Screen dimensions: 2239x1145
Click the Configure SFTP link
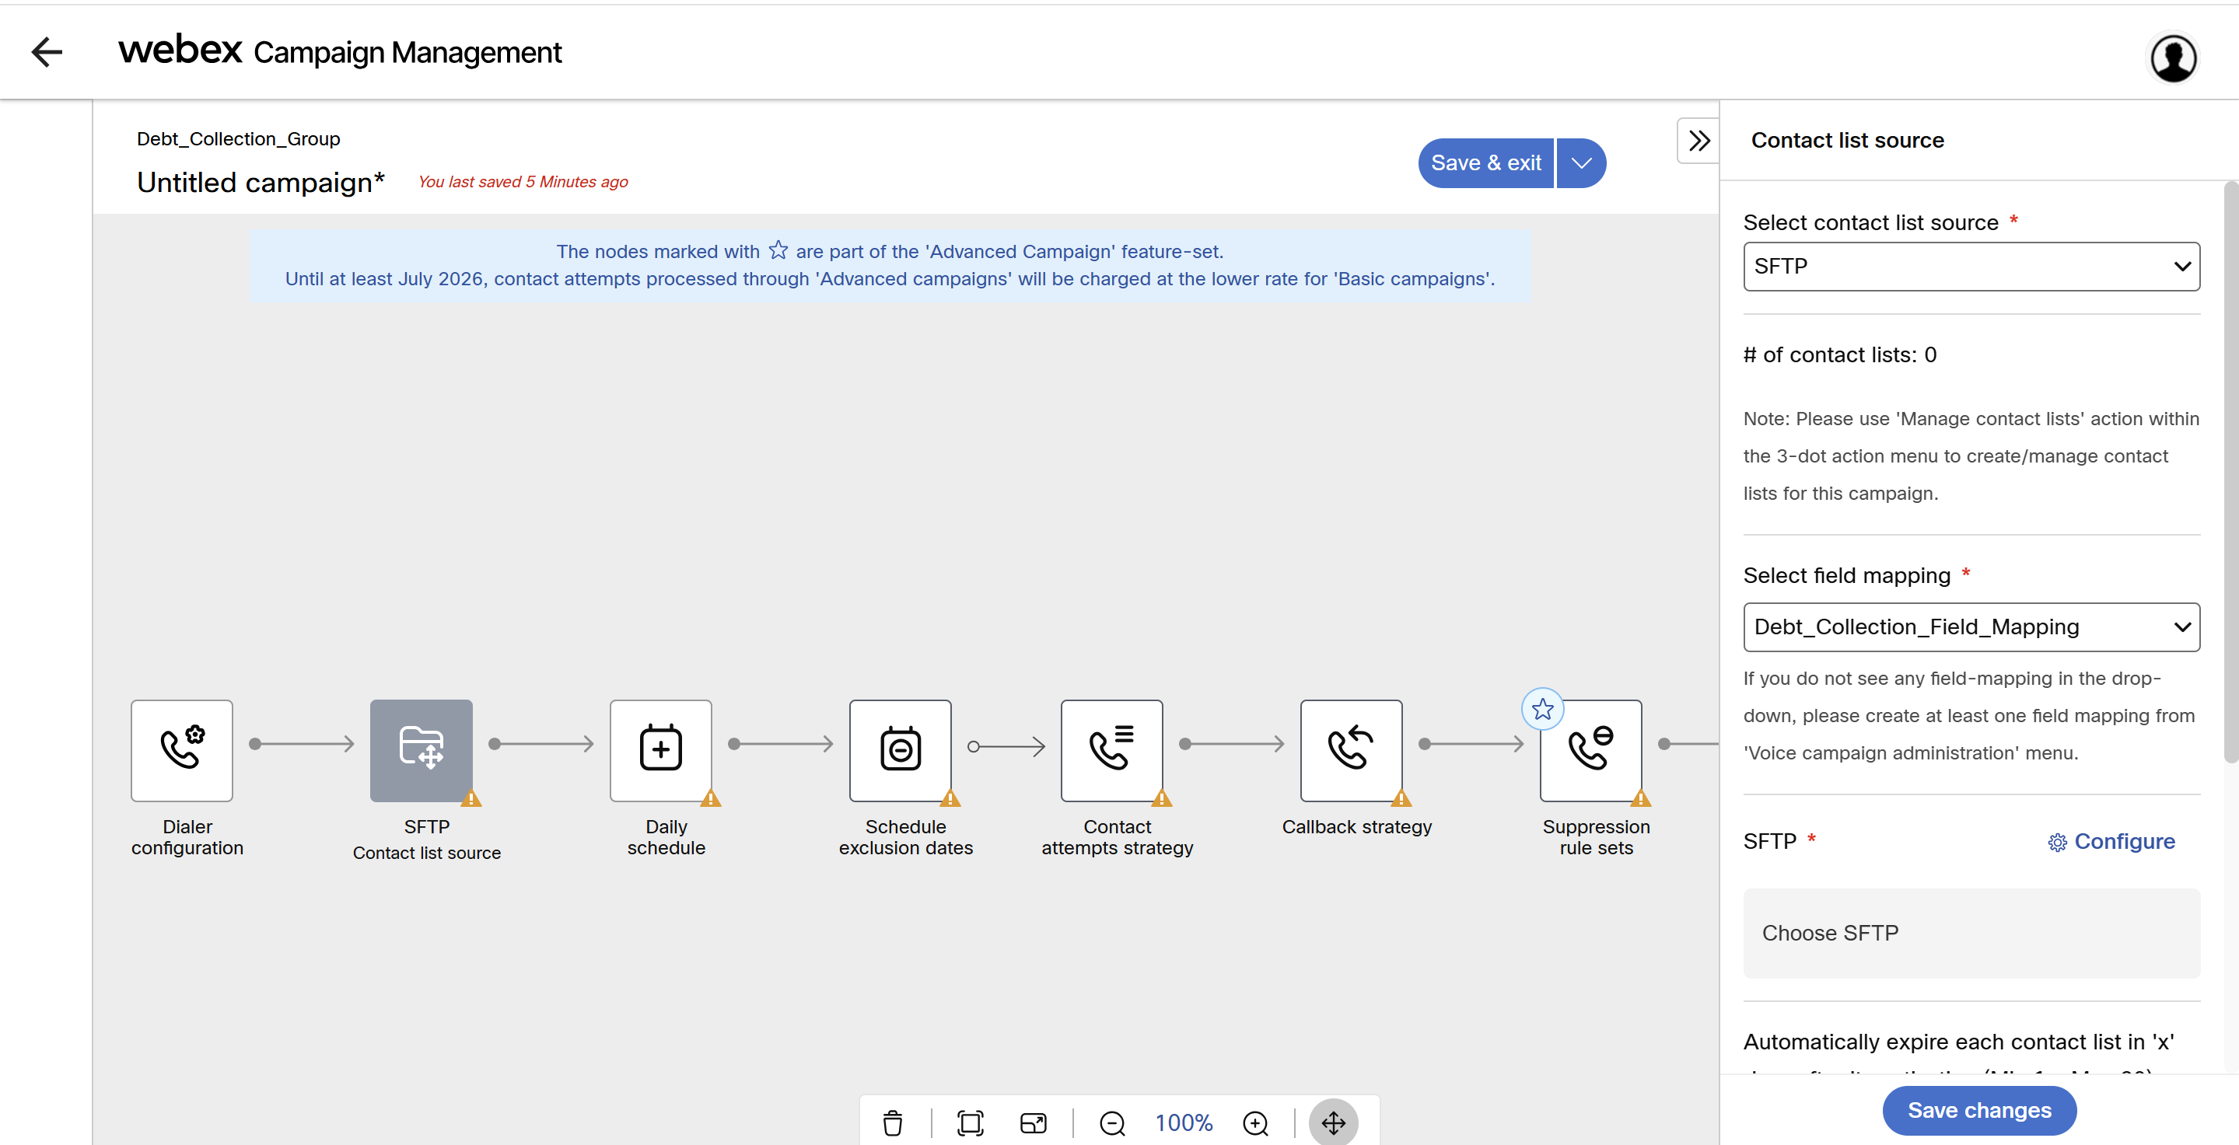2111,841
